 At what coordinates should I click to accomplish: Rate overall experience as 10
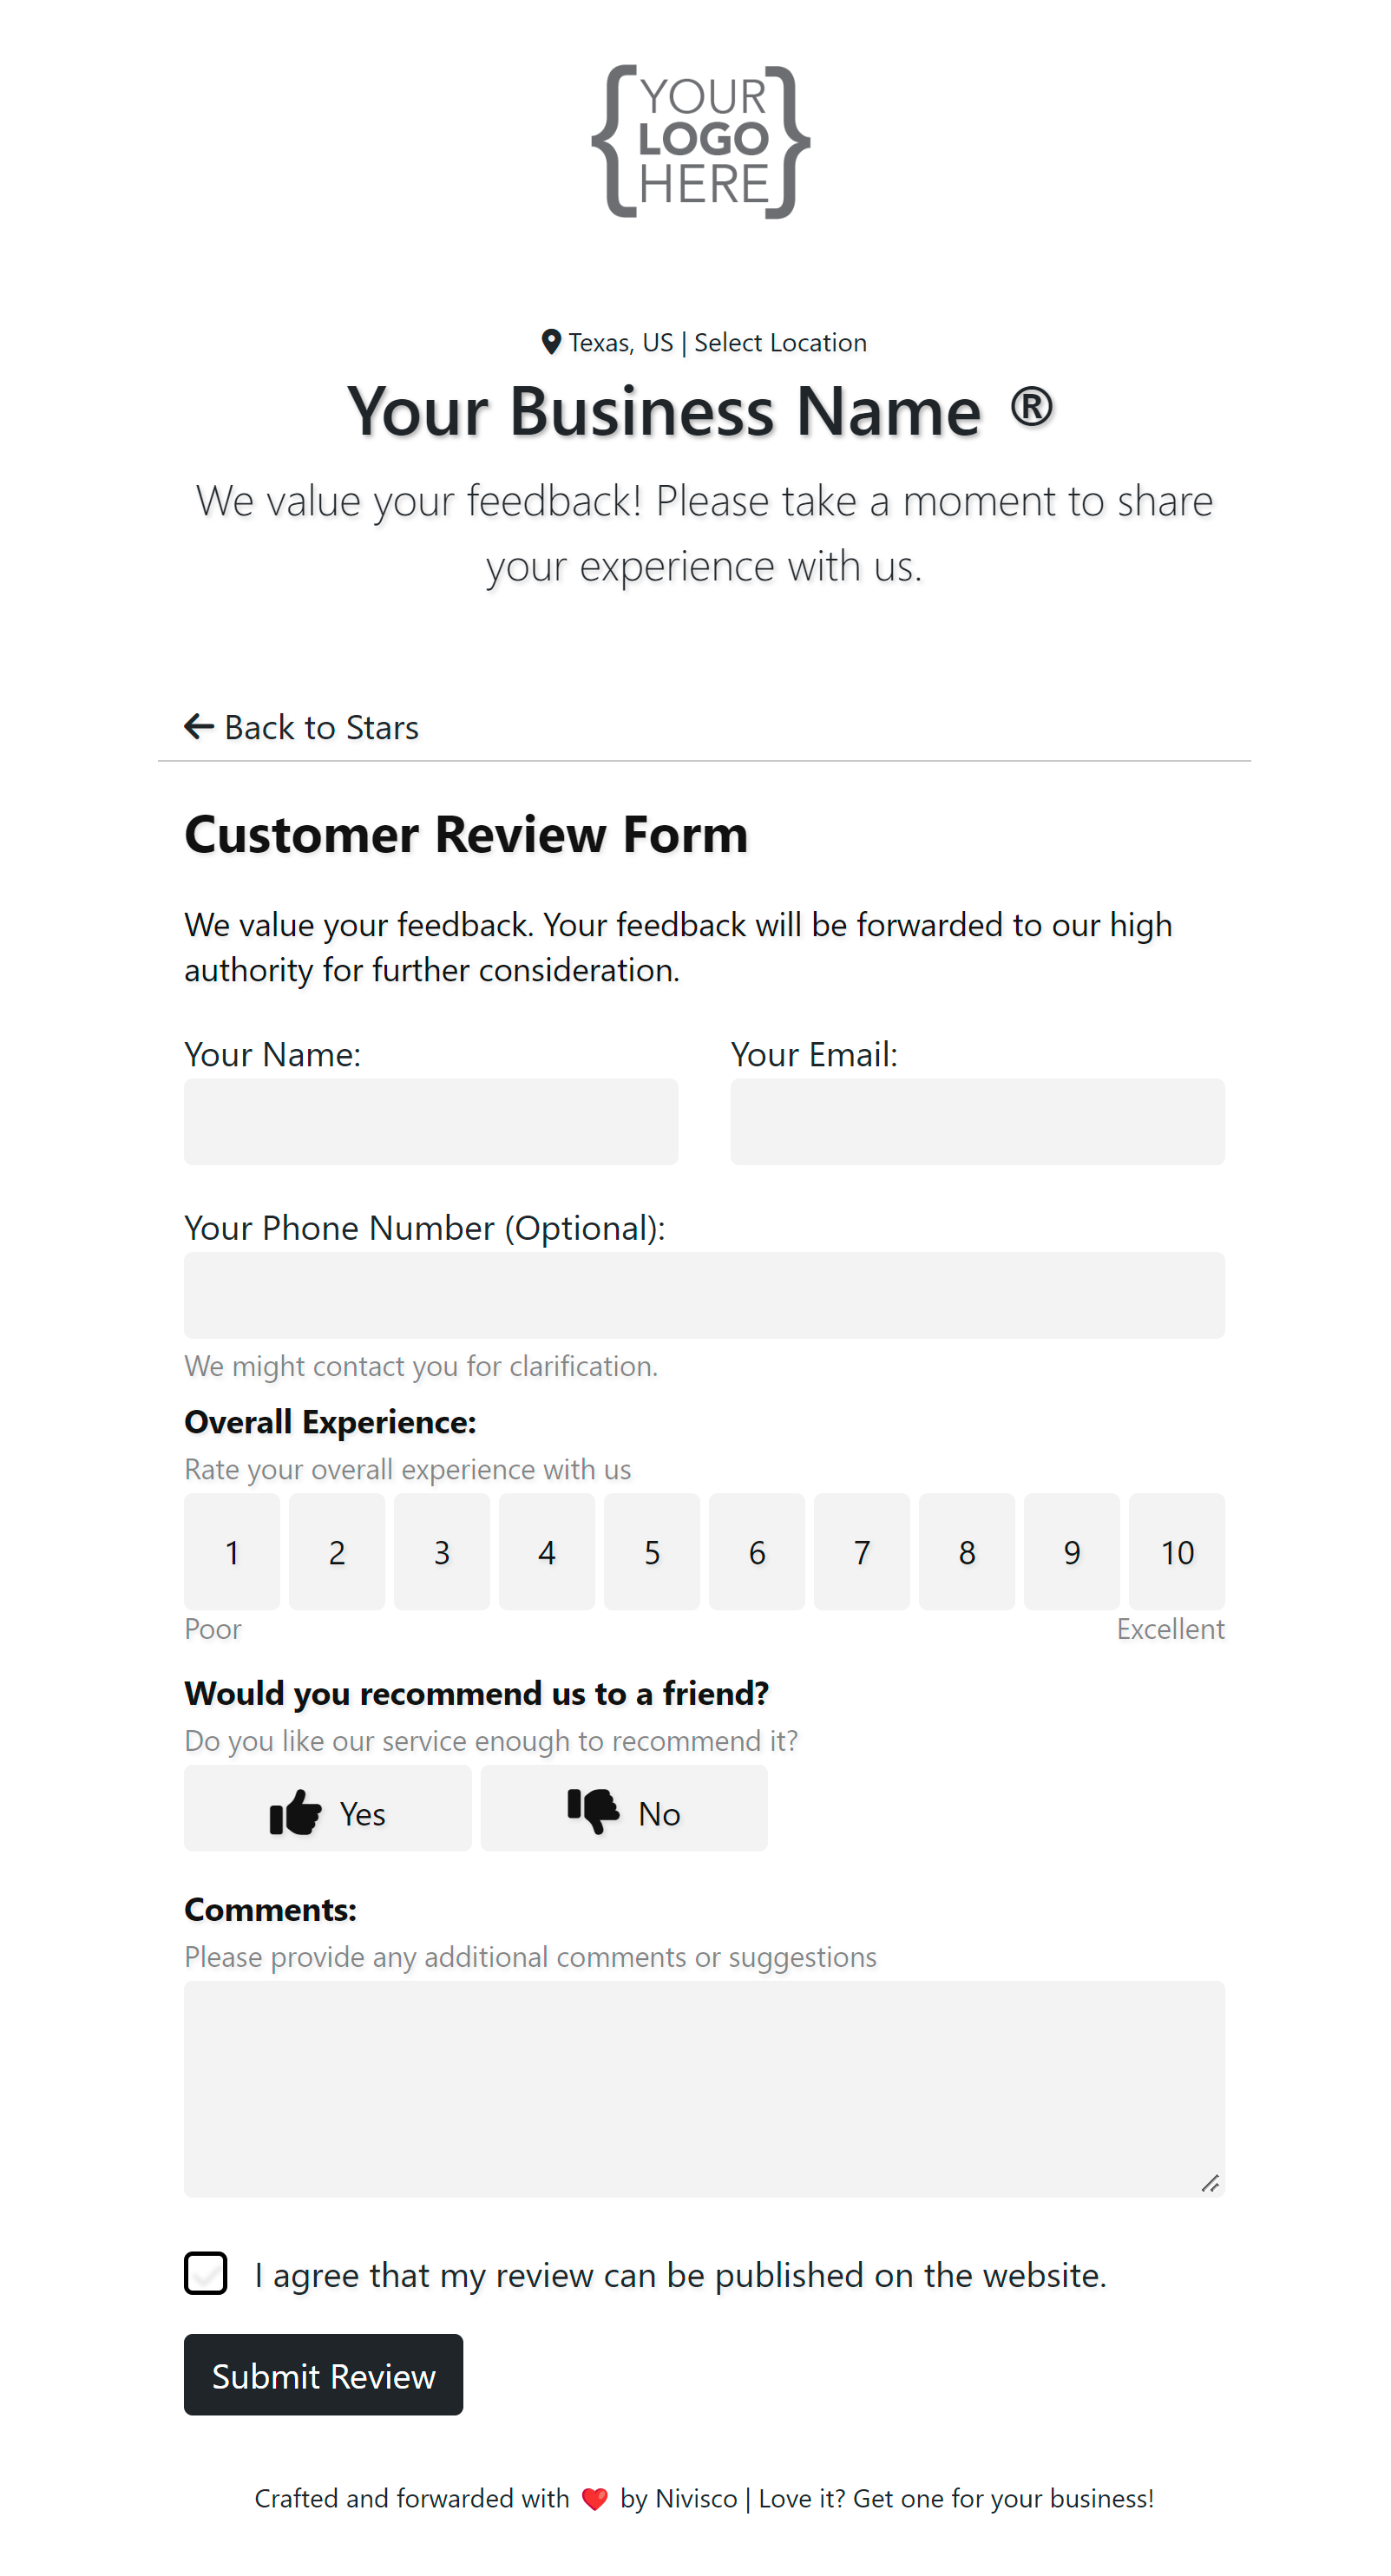click(1176, 1551)
